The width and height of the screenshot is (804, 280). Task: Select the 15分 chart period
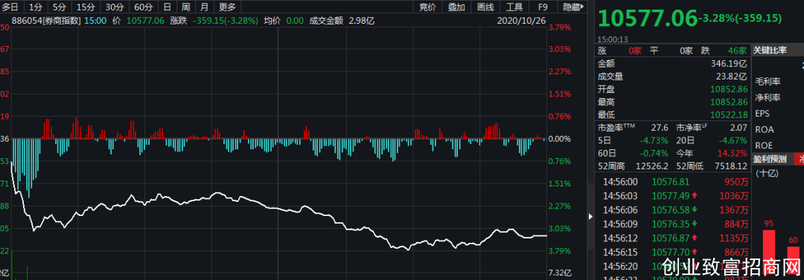84,7
